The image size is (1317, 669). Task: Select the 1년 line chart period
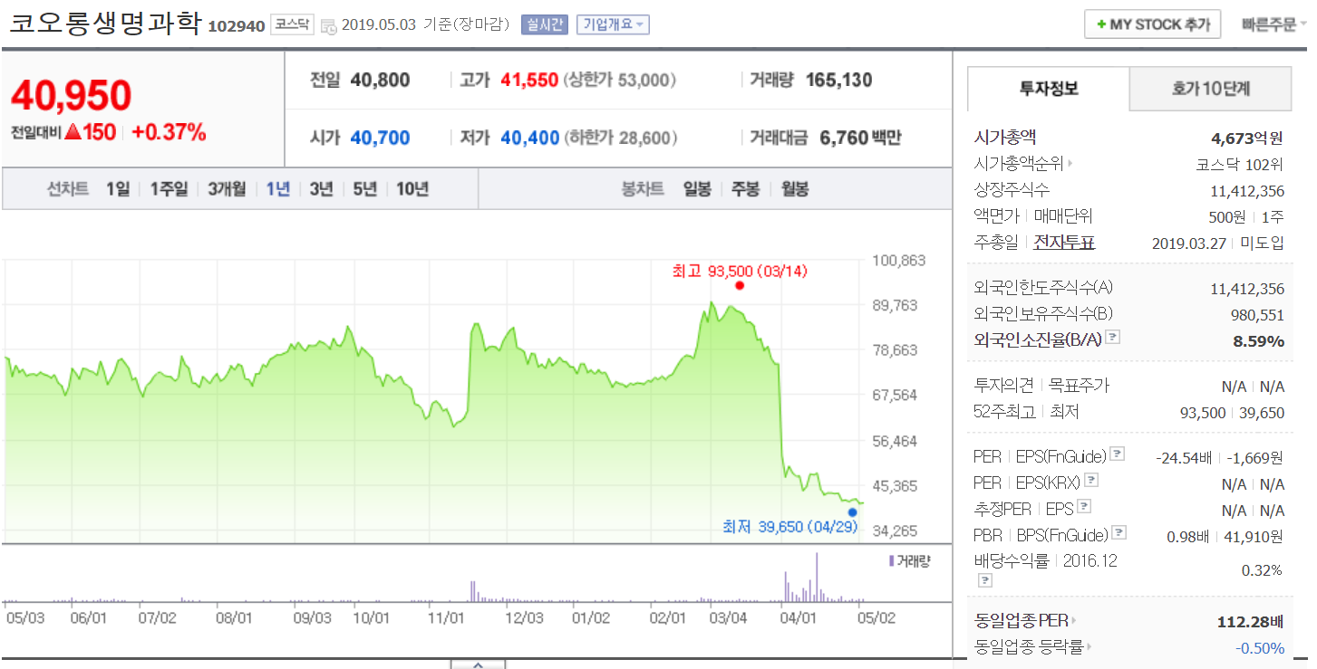click(277, 189)
